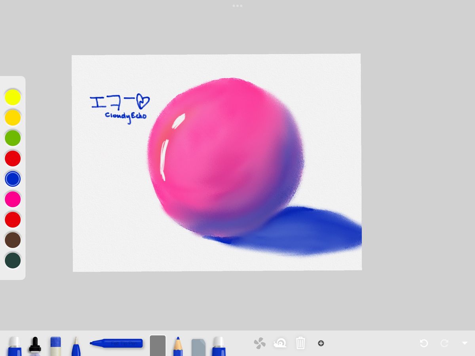The width and height of the screenshot is (475, 356).
Task: Pick the brown color swatch
Action: (x=13, y=240)
